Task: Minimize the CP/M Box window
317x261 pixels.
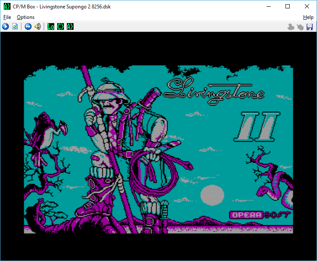Action: point(269,6)
